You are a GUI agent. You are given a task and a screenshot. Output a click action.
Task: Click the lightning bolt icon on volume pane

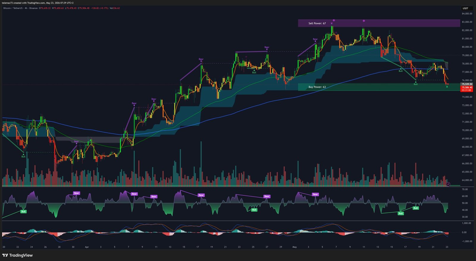pyautogui.click(x=448, y=184)
